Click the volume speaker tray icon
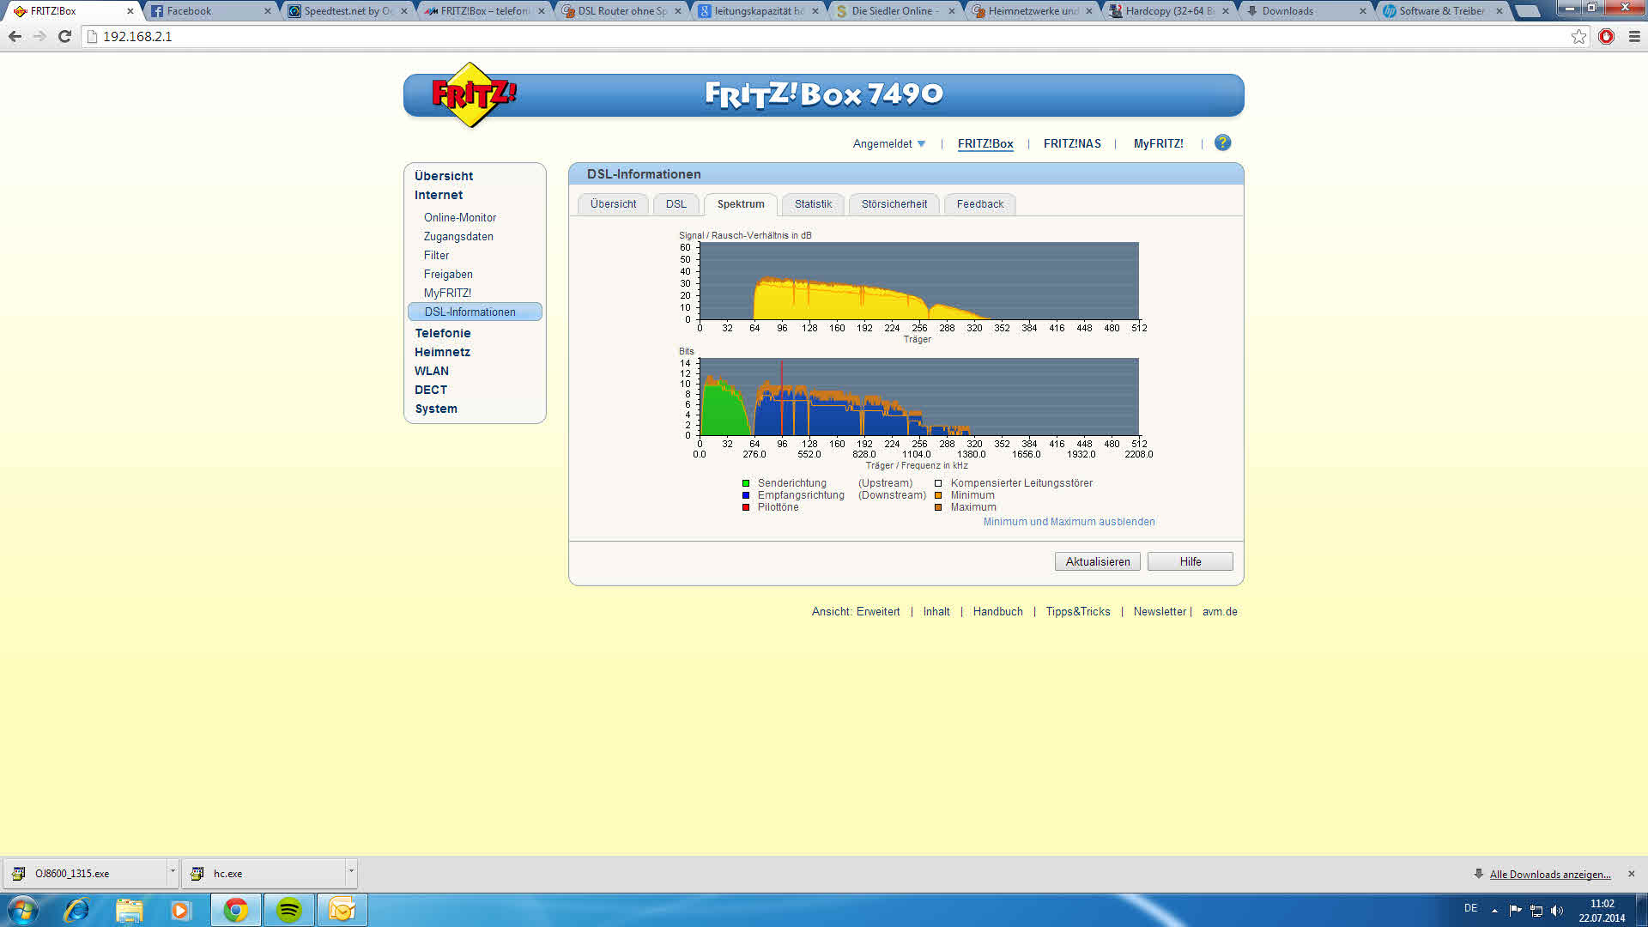 1557,911
